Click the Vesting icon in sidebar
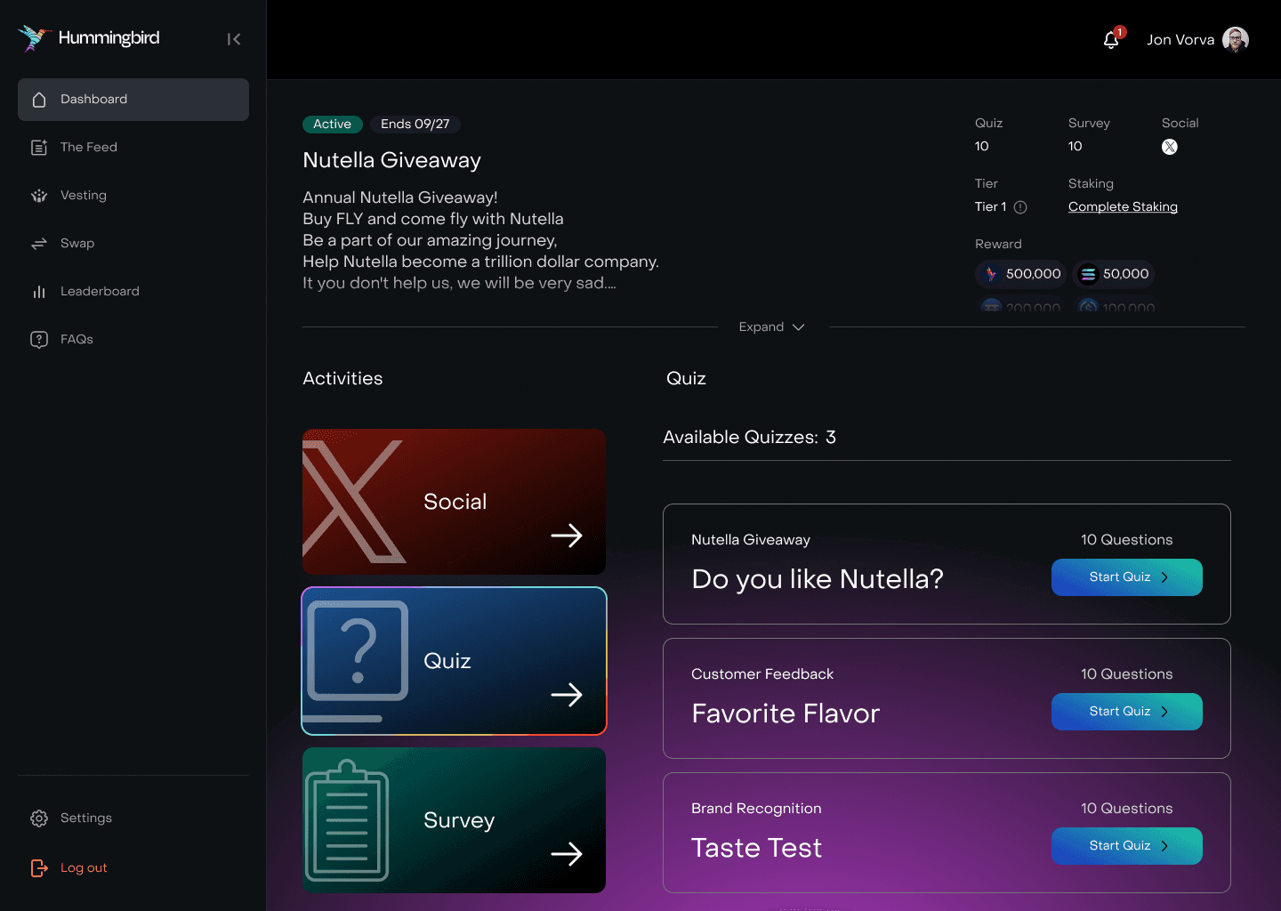This screenshot has width=1281, height=911. (x=39, y=196)
